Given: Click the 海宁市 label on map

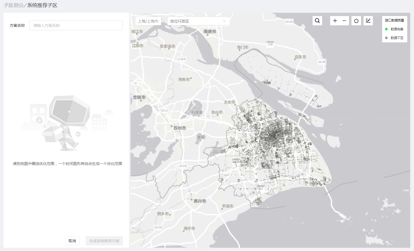Looking at the screenshot, I should pos(189,228).
